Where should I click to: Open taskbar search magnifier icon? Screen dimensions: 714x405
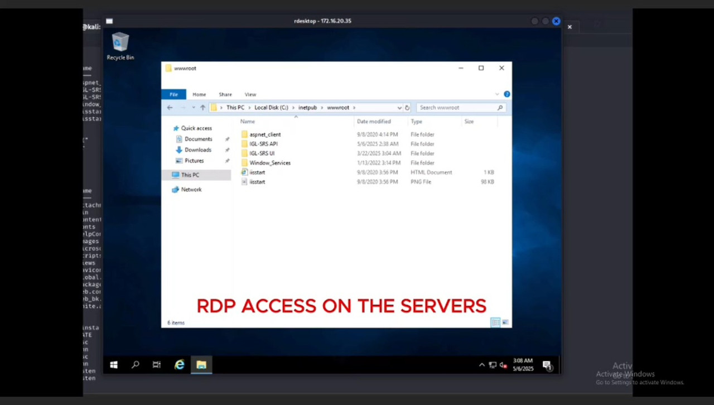pyautogui.click(x=135, y=365)
